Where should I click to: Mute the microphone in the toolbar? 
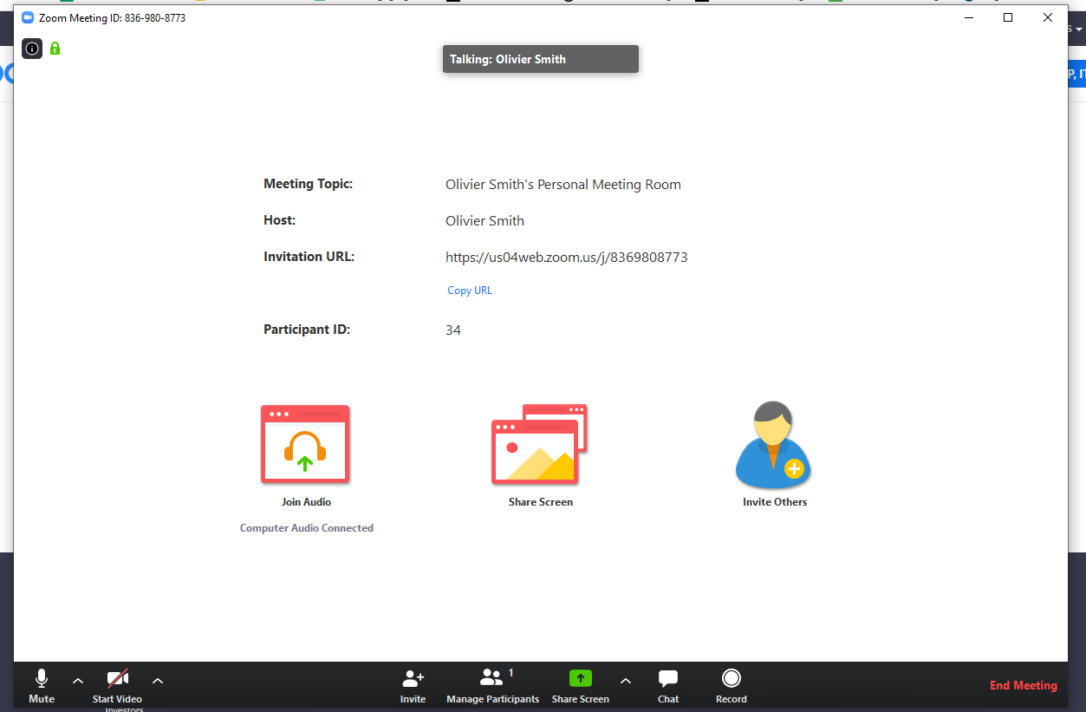pyautogui.click(x=42, y=686)
